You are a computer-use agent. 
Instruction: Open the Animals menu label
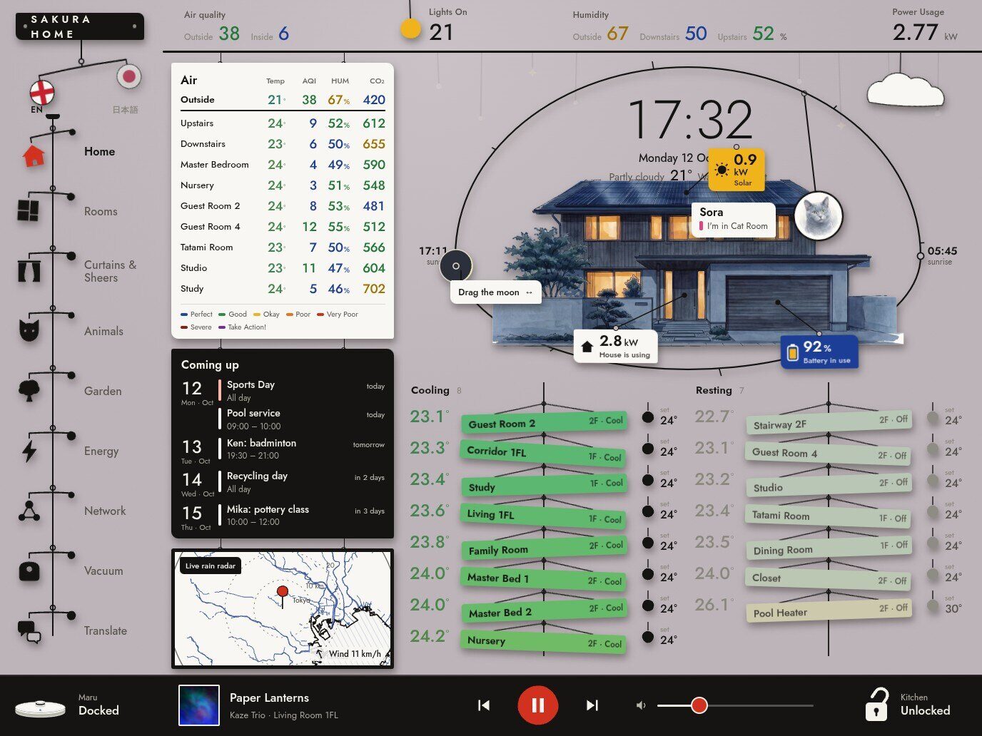(x=103, y=332)
